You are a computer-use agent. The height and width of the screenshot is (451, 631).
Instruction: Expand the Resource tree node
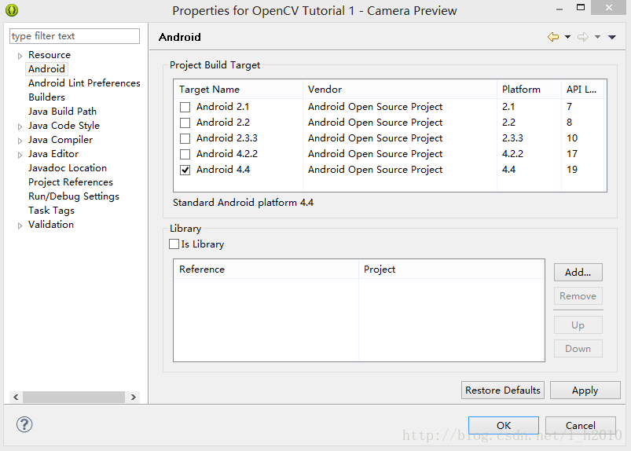pos(20,56)
